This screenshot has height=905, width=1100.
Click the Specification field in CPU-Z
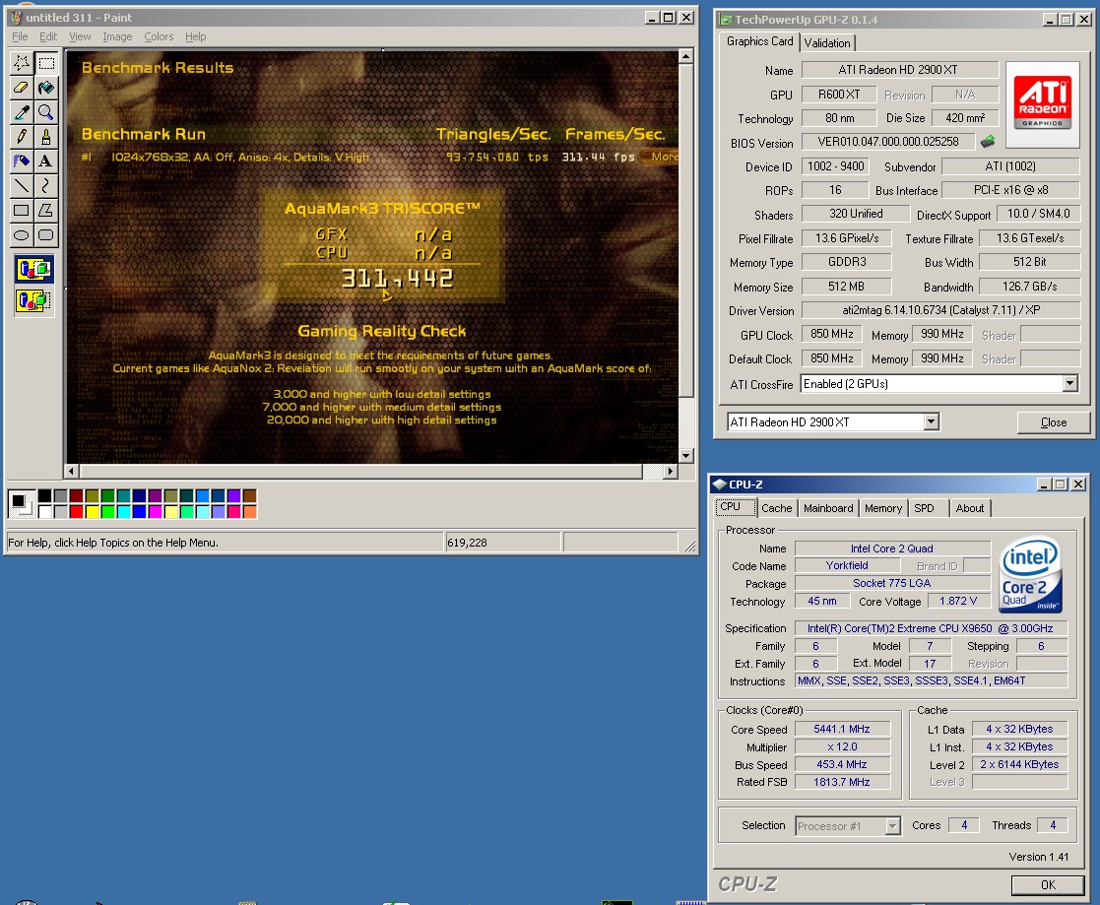pyautogui.click(x=931, y=628)
